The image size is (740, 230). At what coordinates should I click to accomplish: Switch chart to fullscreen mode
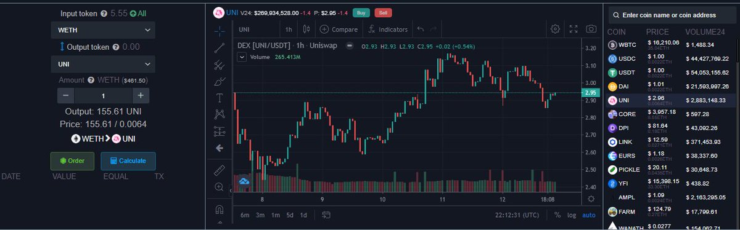[573, 29]
